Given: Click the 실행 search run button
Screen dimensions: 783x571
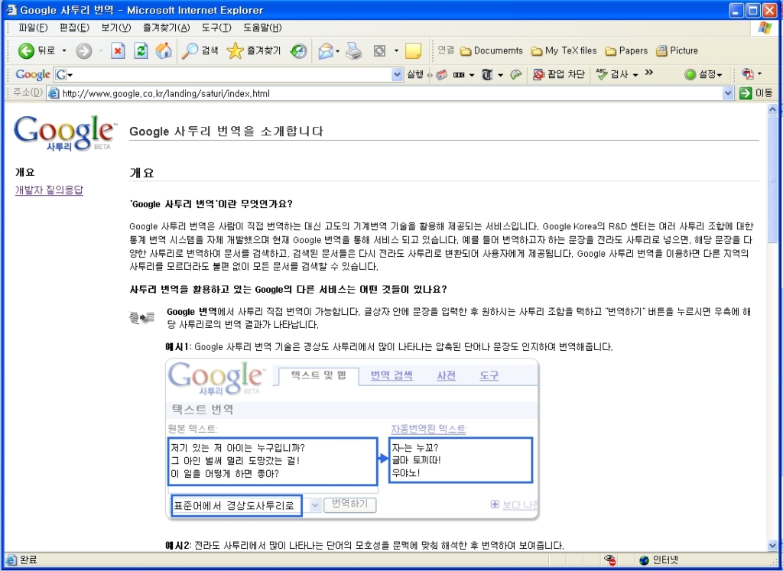Looking at the screenshot, I should [415, 74].
